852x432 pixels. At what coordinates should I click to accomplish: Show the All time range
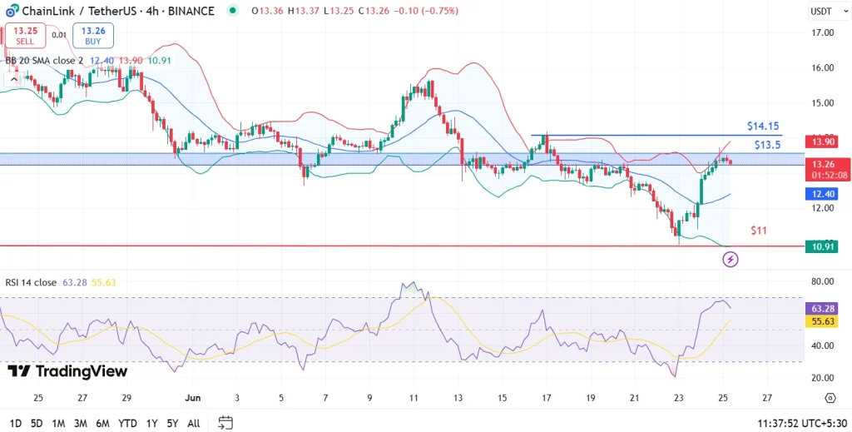[x=194, y=423]
